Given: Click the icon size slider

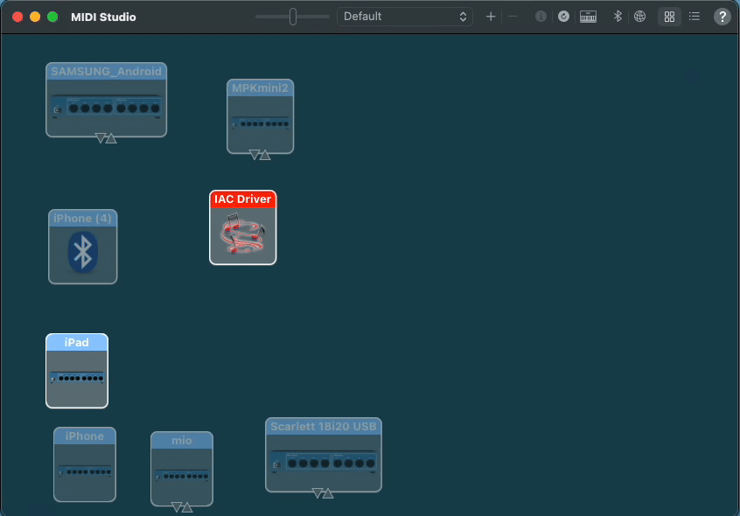Looking at the screenshot, I should 293,17.
